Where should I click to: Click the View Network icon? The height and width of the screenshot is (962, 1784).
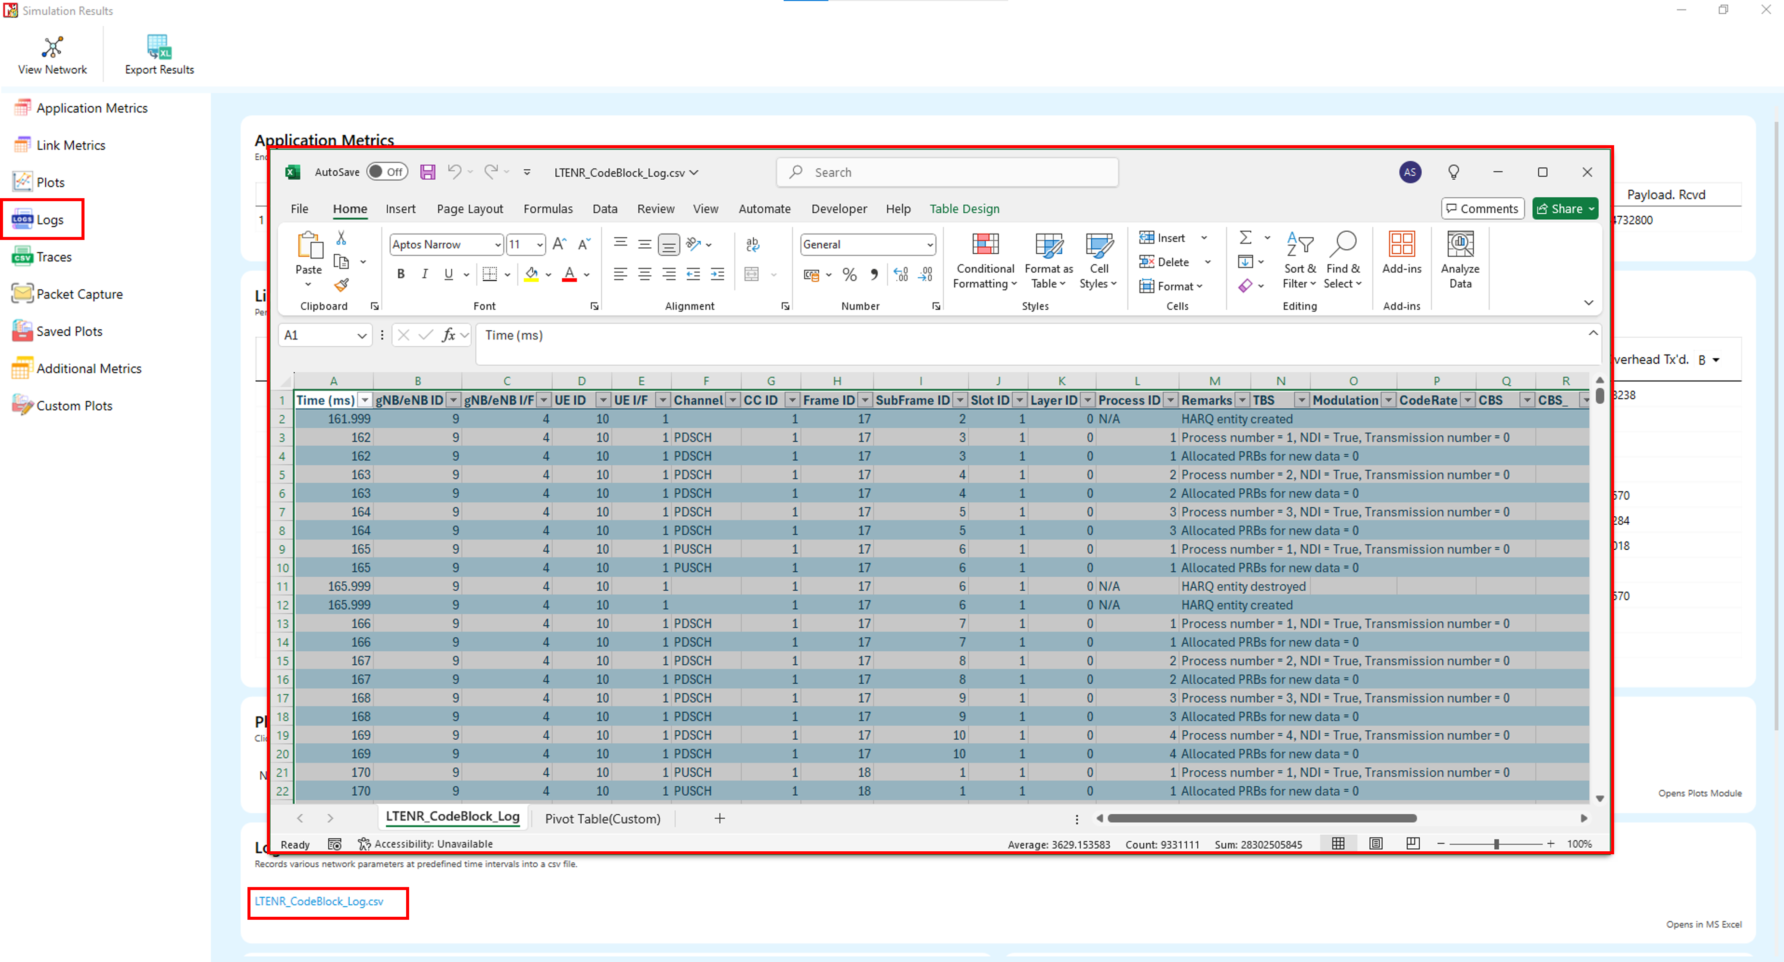tap(52, 47)
